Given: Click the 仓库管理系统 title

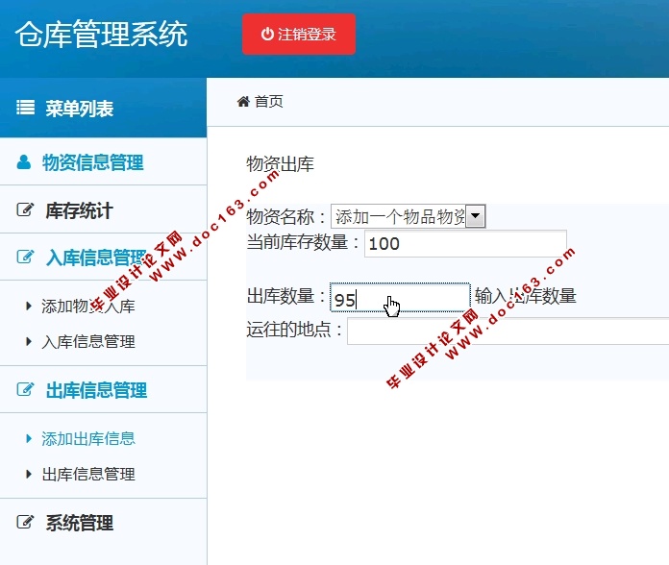Looking at the screenshot, I should pos(102,35).
